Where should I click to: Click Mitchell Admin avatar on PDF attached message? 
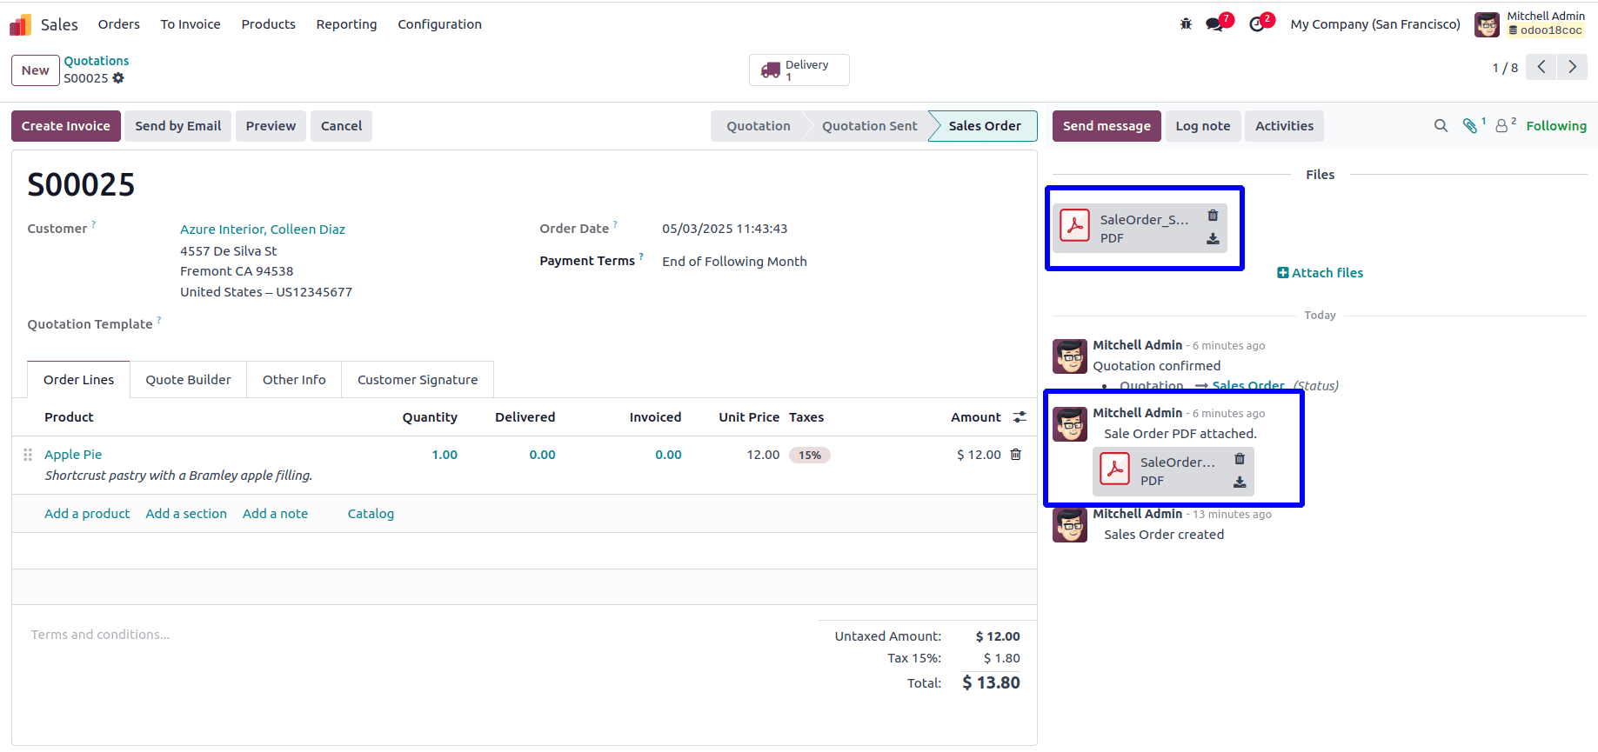[x=1070, y=424]
